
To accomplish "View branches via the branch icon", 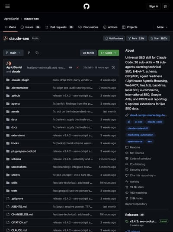I will 29,53.
